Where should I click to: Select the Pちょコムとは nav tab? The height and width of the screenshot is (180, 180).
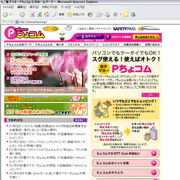point(44,45)
